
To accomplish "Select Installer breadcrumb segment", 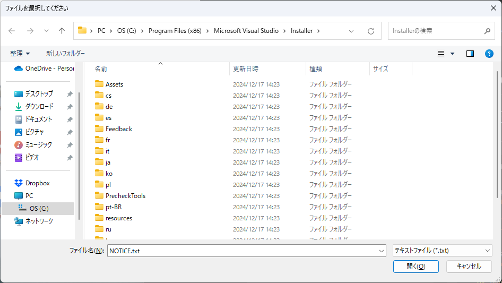I will [301, 31].
